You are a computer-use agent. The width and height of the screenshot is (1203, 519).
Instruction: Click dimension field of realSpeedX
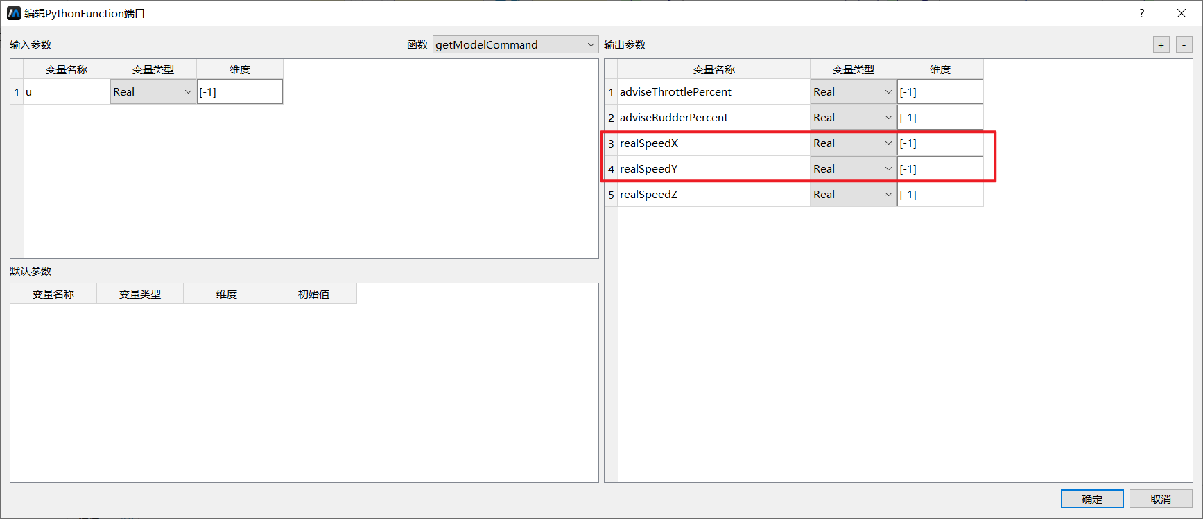click(940, 143)
